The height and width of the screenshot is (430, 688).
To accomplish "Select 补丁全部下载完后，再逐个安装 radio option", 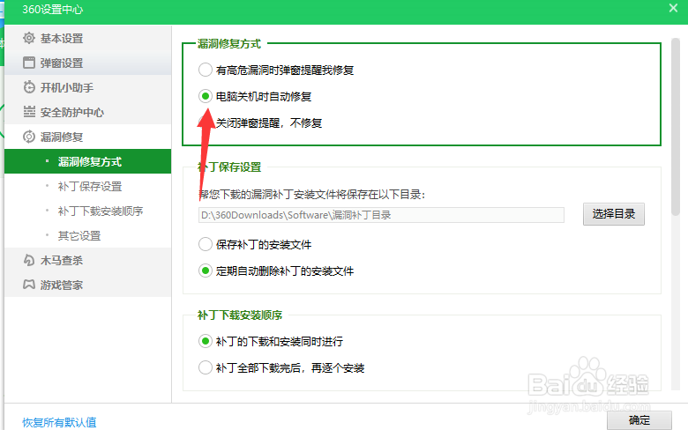I will click(x=205, y=367).
